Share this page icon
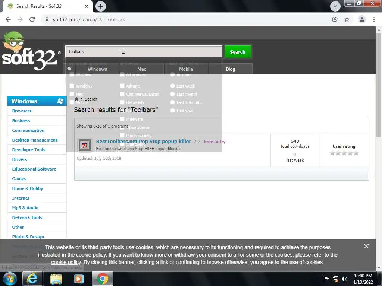This screenshot has height=286, width=382. pos(335,19)
